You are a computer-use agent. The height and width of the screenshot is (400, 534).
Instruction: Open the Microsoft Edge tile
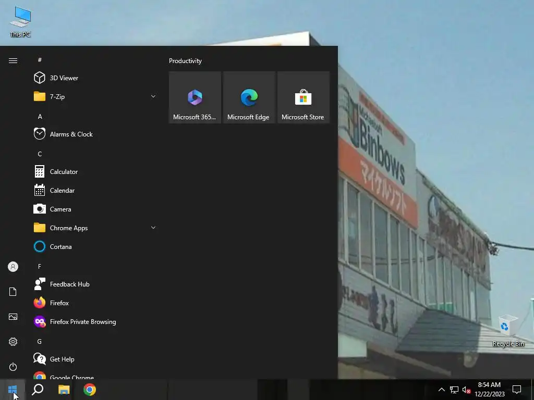coord(249,97)
